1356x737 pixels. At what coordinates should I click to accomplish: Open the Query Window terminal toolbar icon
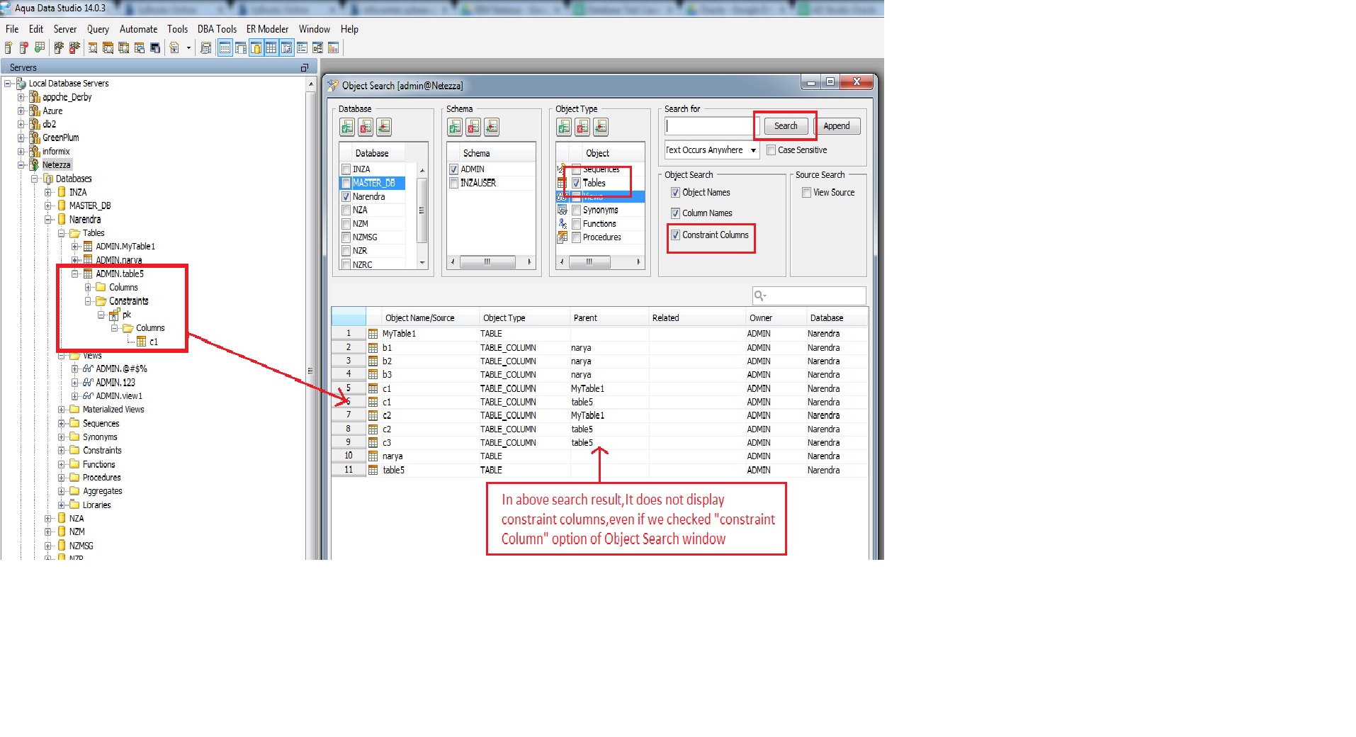pyautogui.click(x=155, y=48)
